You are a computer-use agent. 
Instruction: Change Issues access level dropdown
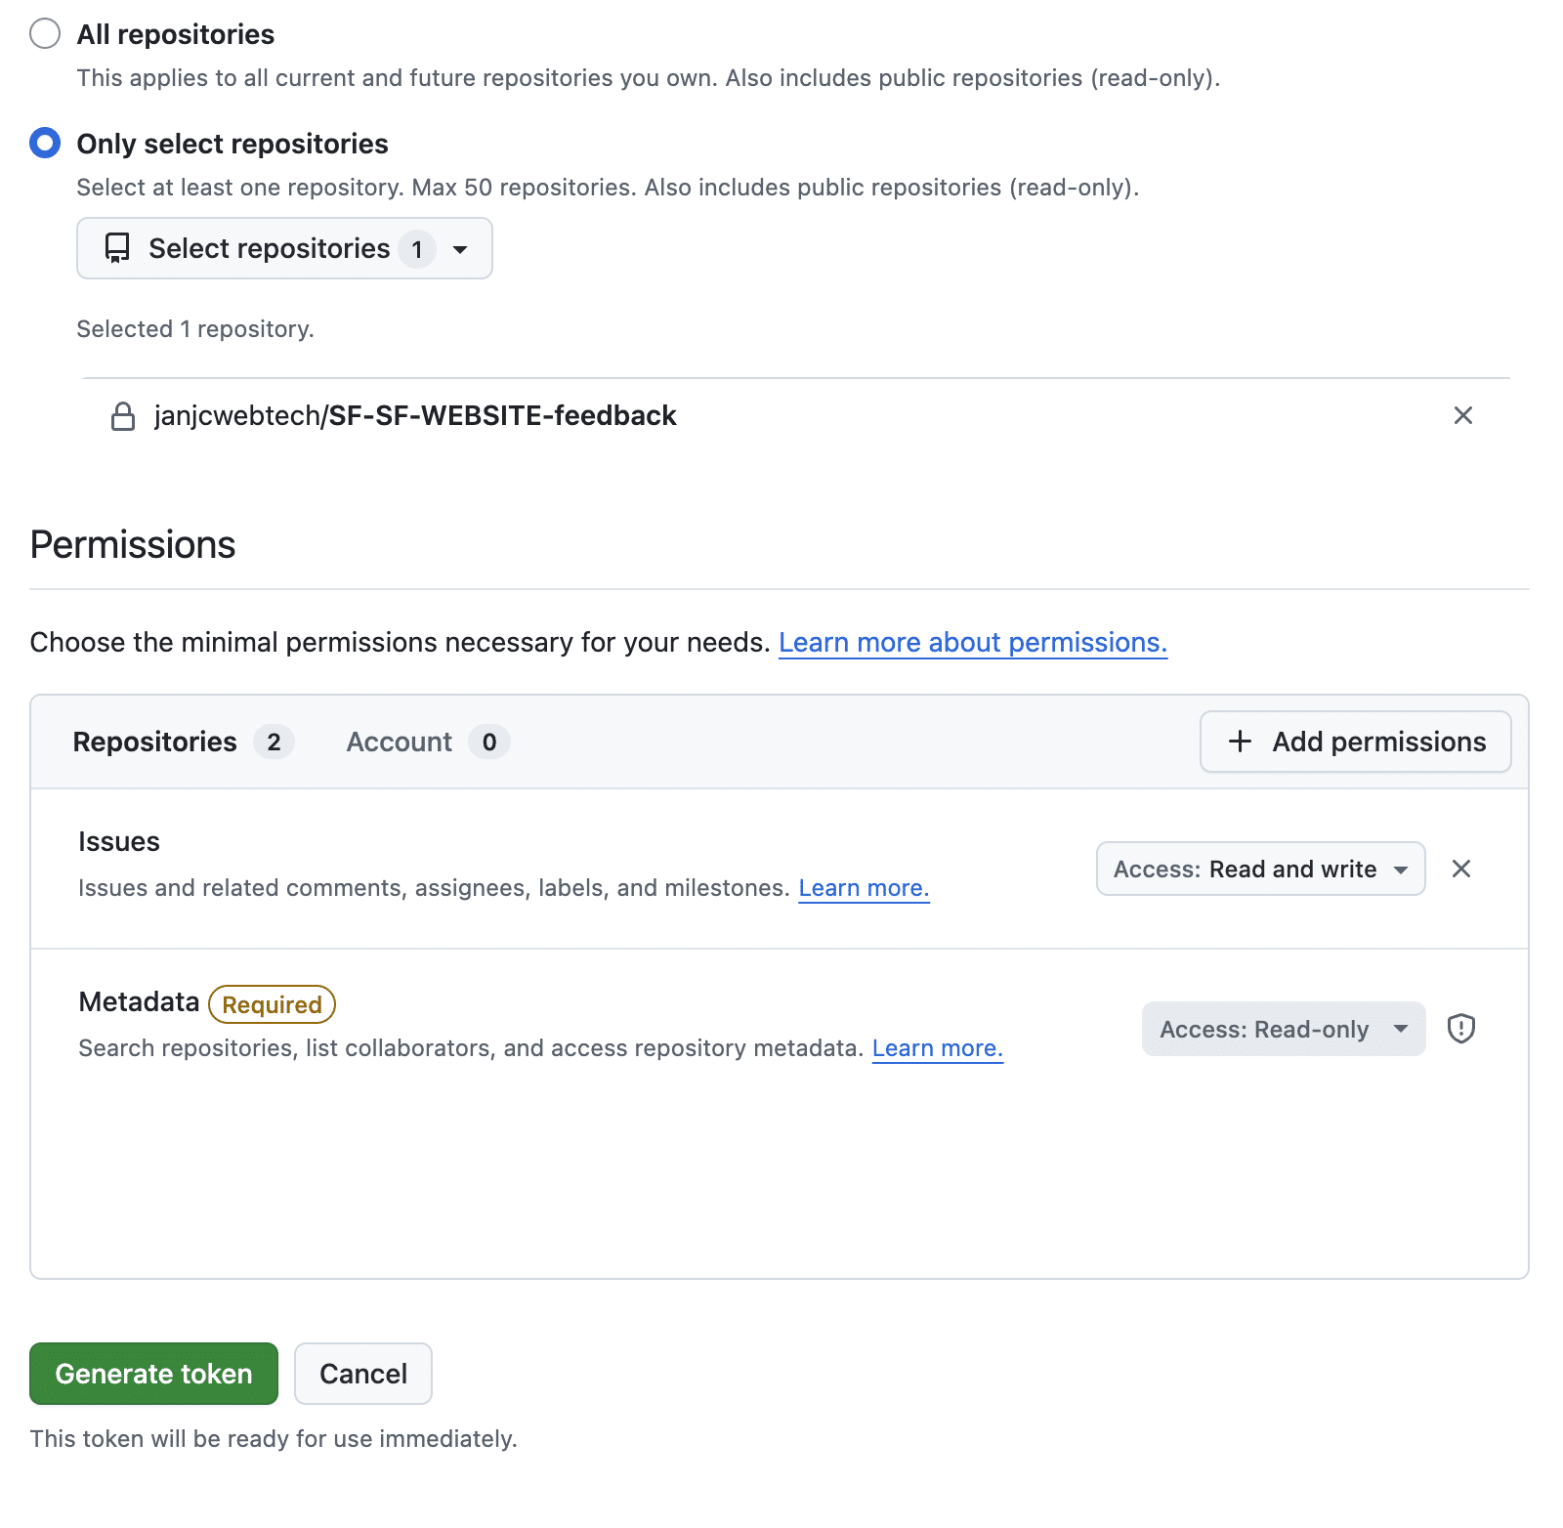tap(1260, 869)
